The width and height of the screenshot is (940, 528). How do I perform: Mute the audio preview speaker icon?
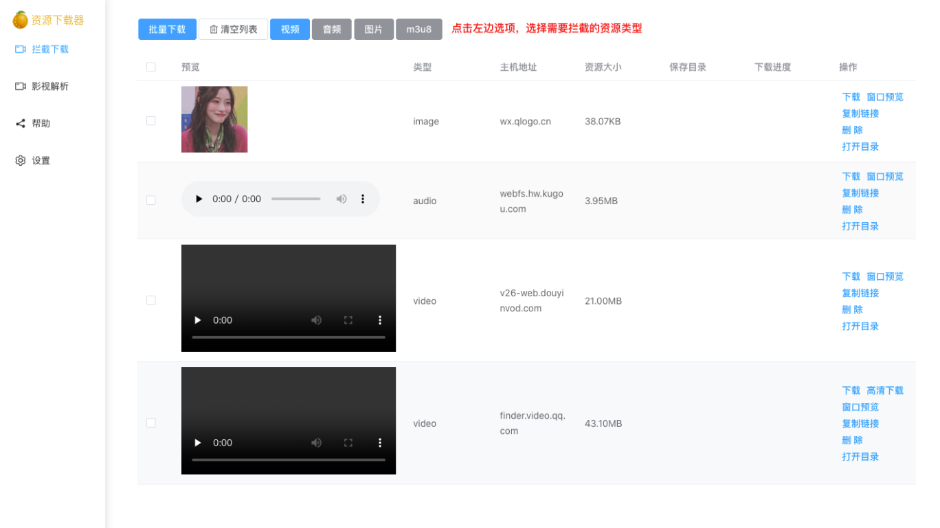coord(342,199)
